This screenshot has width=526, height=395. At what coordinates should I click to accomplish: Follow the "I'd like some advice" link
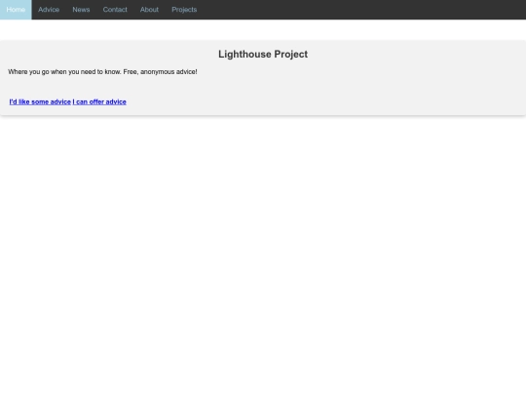tap(40, 101)
